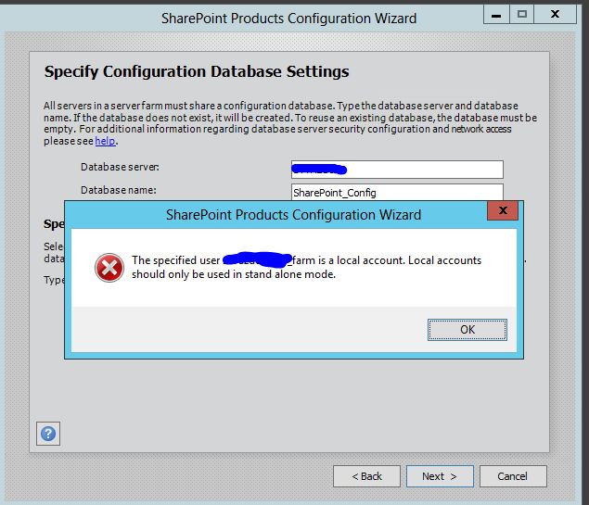This screenshot has height=505, width=589.
Task: Open the blue question mark help icon
Action: click(48, 434)
